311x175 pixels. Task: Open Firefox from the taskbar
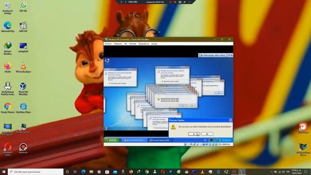[x=131, y=172]
